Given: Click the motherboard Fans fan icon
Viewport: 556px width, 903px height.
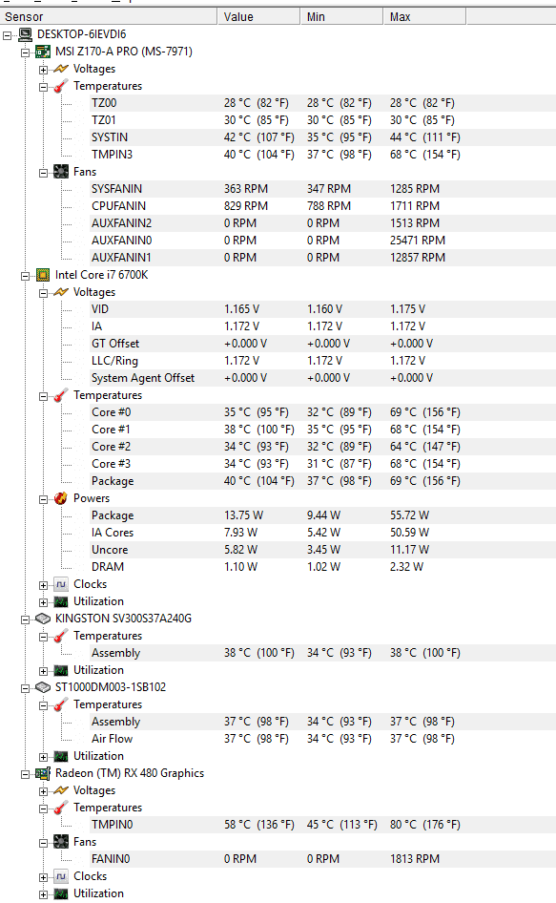Looking at the screenshot, I should (x=61, y=172).
